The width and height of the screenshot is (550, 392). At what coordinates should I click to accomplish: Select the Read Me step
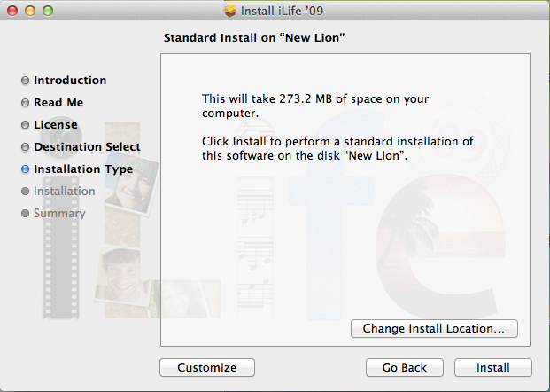point(58,103)
